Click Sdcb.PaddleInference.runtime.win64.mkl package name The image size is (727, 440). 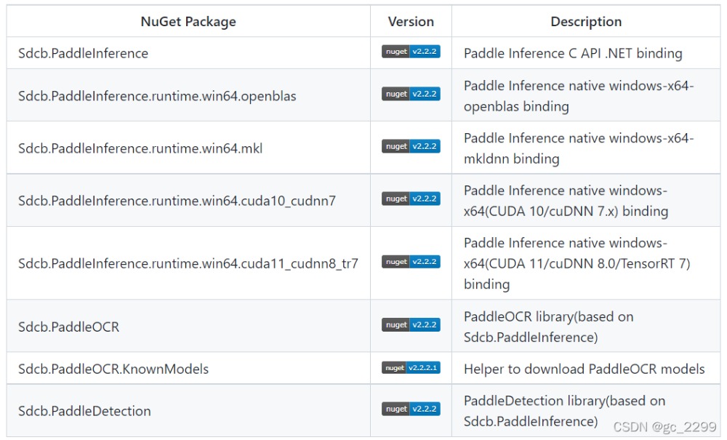(x=140, y=148)
